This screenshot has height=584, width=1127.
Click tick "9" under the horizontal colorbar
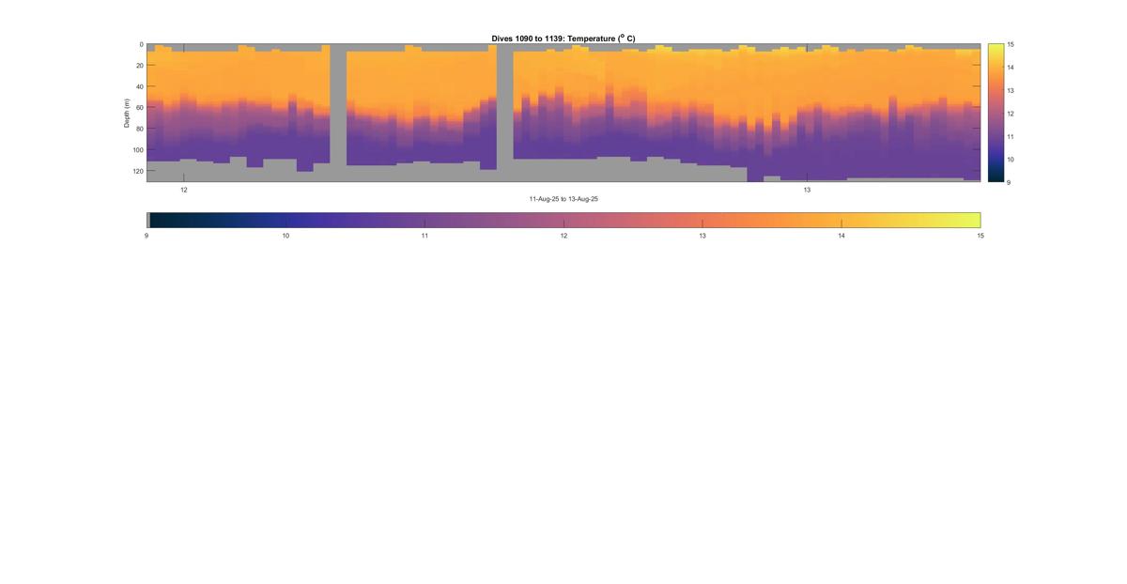tap(147, 236)
